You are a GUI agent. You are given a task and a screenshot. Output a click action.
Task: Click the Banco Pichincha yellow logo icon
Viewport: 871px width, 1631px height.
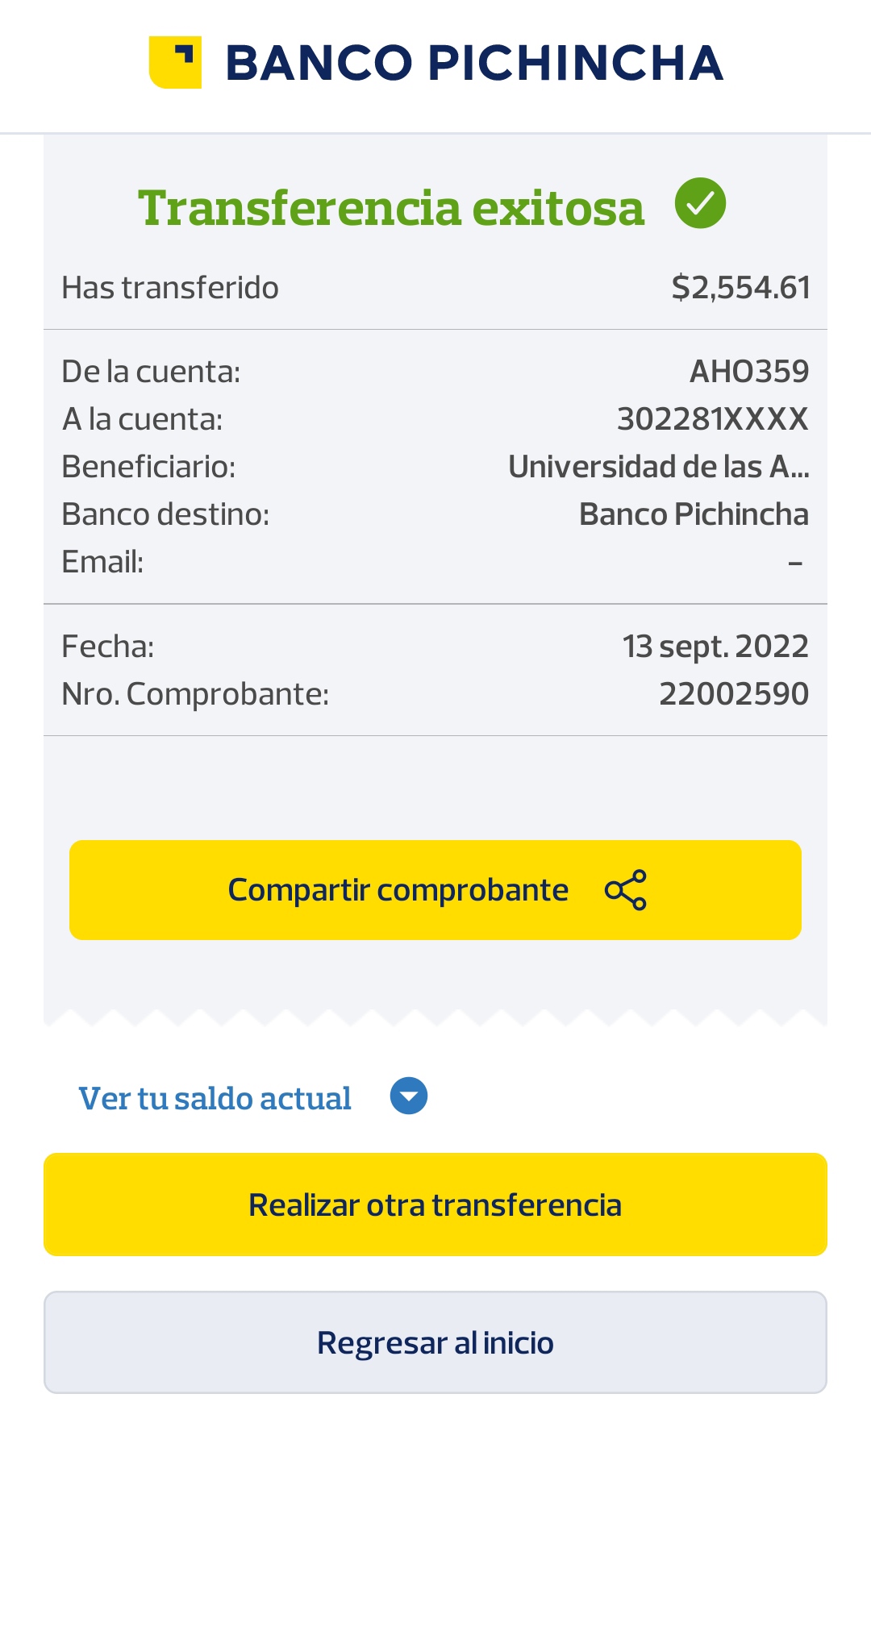click(x=175, y=62)
